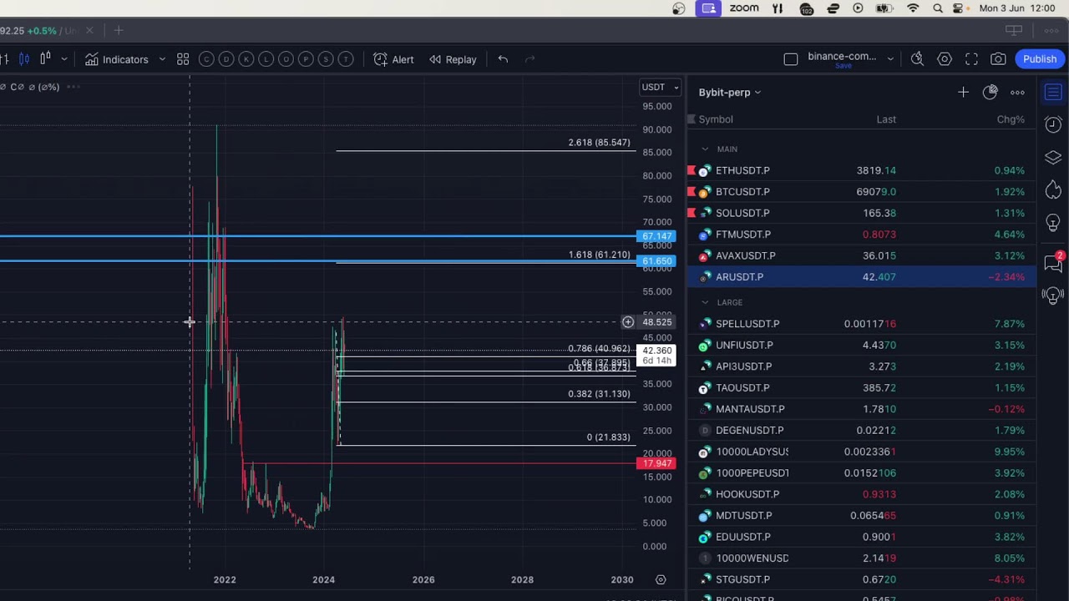Image resolution: width=1069 pixels, height=601 pixels.
Task: Toggle circled P quick indicator
Action: (306, 59)
